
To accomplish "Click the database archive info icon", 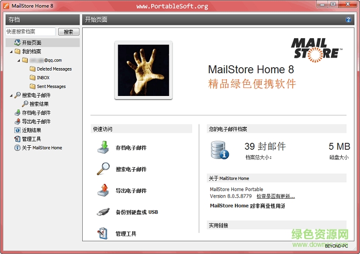I will (x=220, y=150).
